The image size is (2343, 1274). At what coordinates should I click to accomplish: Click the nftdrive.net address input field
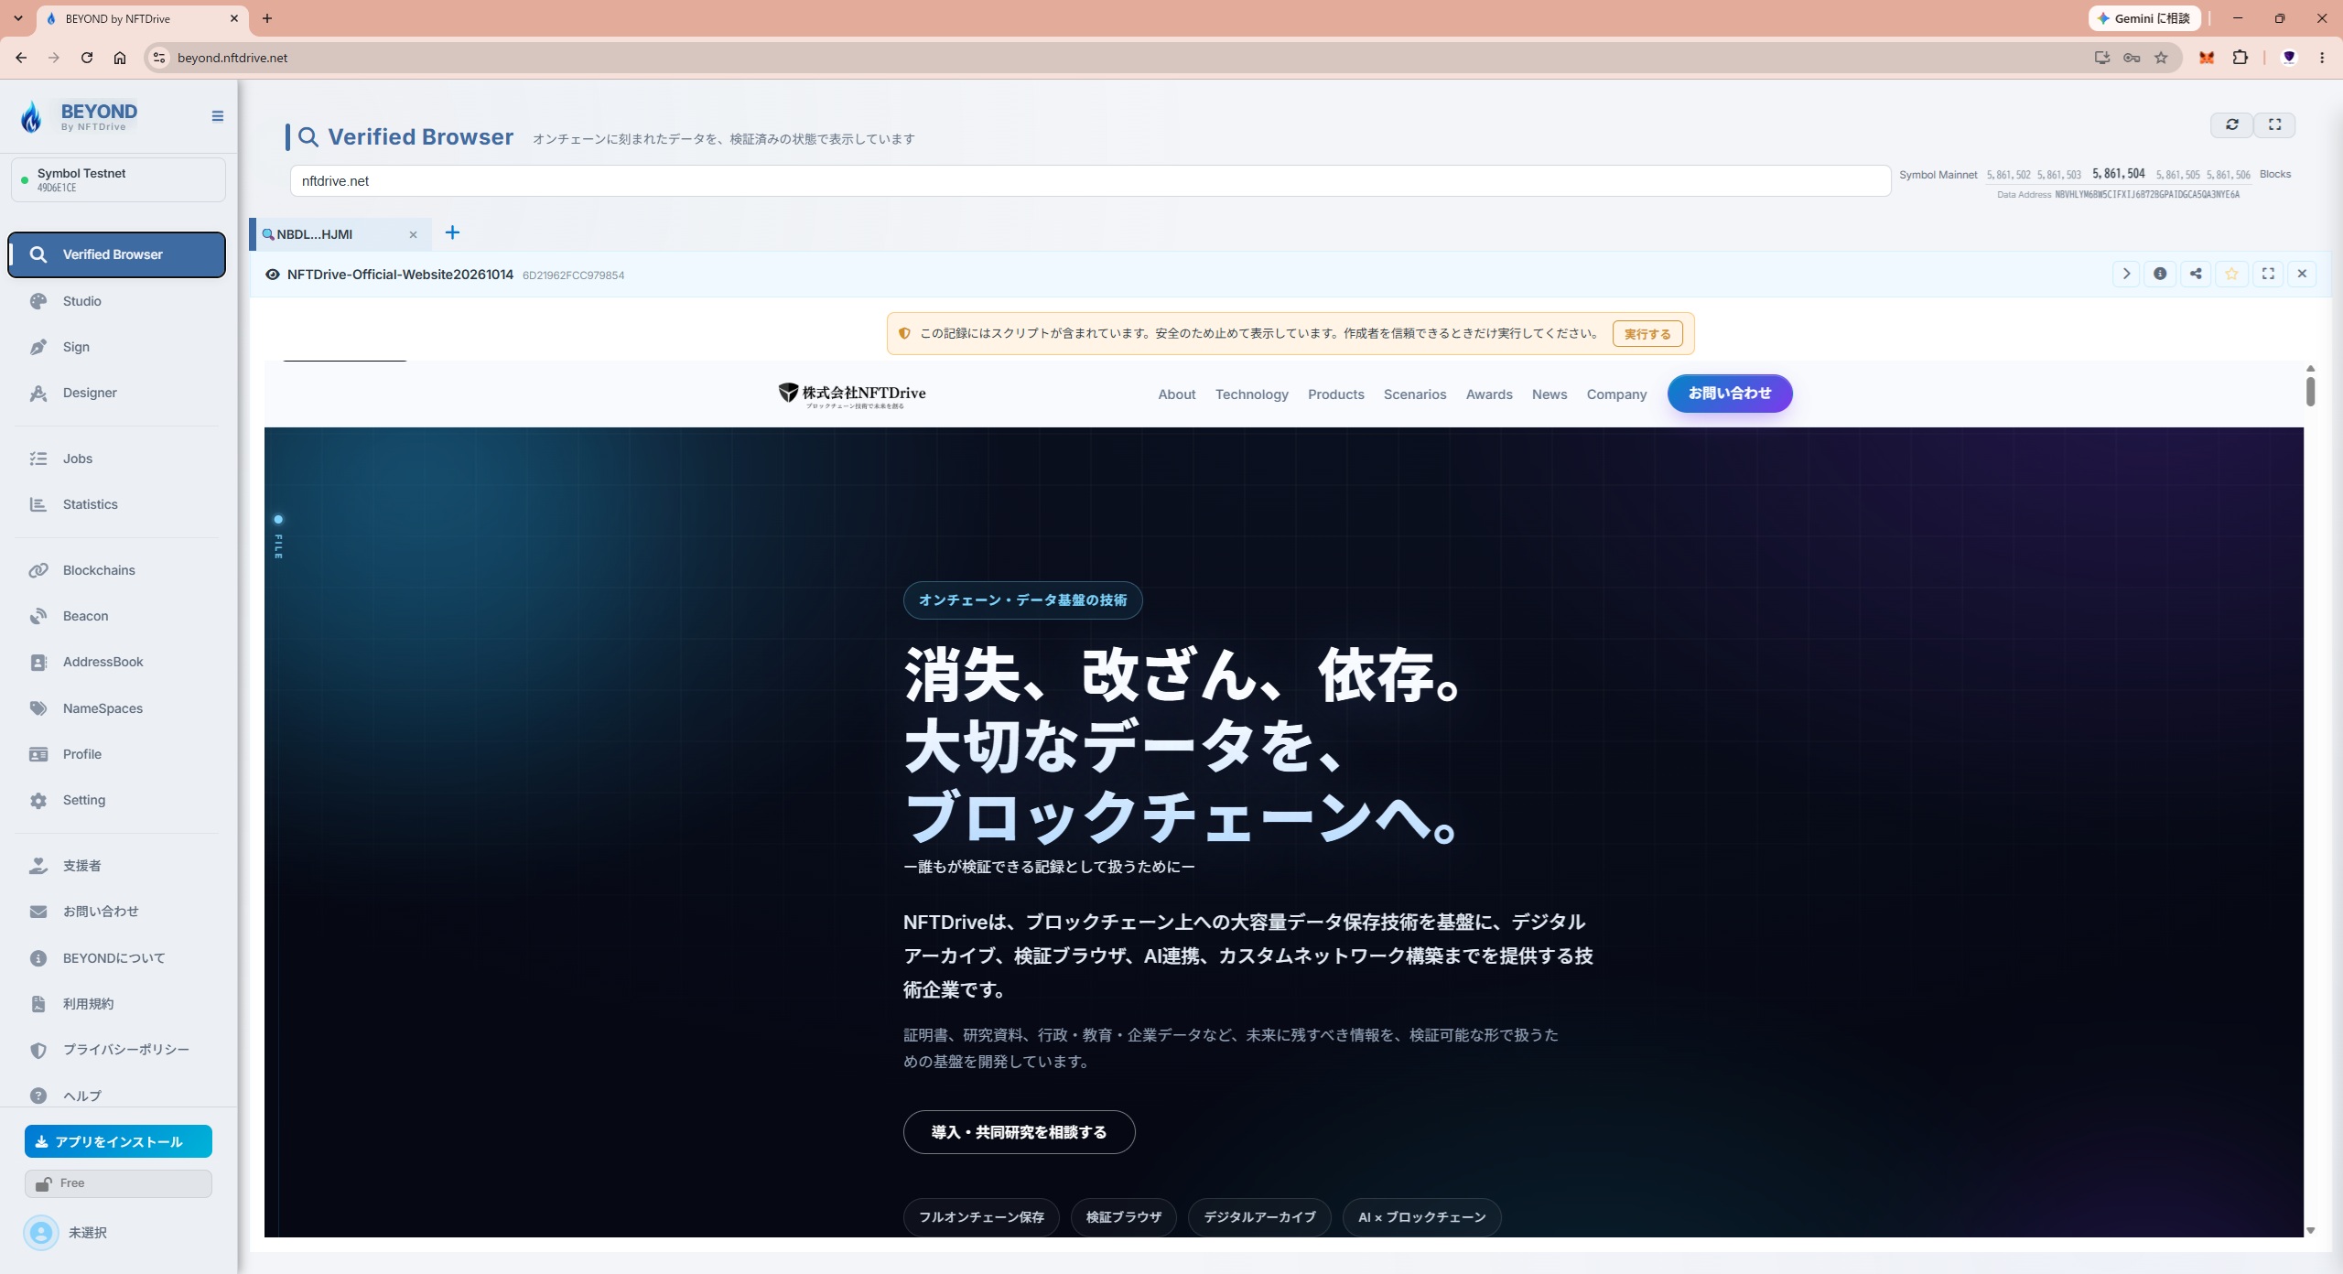(x=1090, y=180)
